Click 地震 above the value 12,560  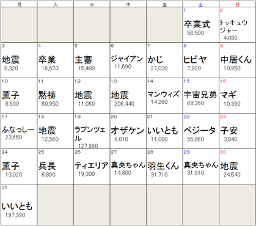point(47,131)
